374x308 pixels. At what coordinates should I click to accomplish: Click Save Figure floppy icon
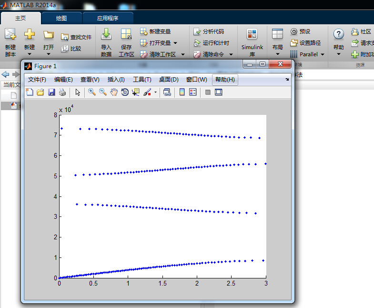coord(51,92)
